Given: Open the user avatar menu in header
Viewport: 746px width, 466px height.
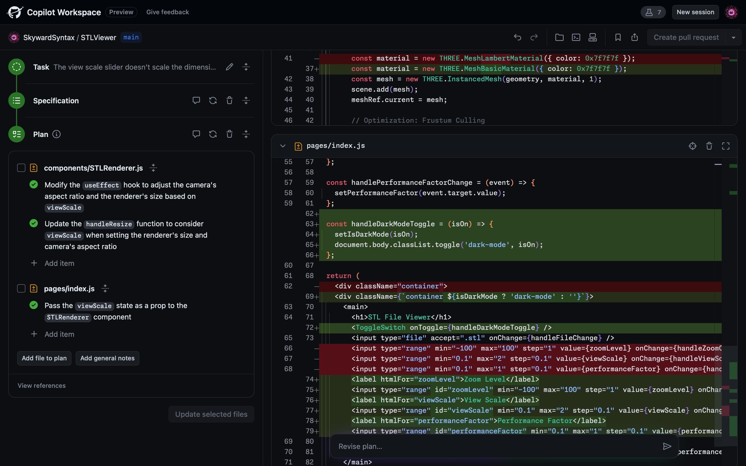Looking at the screenshot, I should [731, 12].
